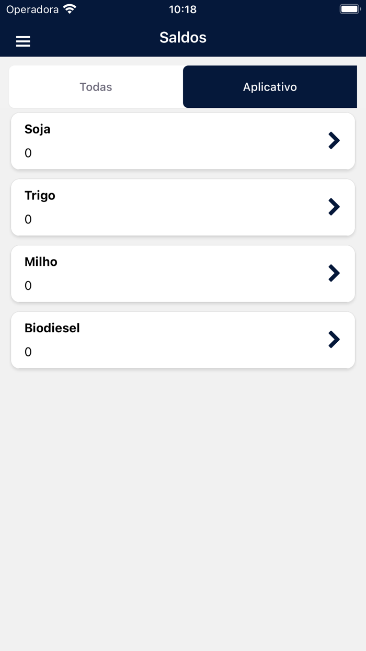Click the Biodiesel balance amount

pyautogui.click(x=28, y=352)
